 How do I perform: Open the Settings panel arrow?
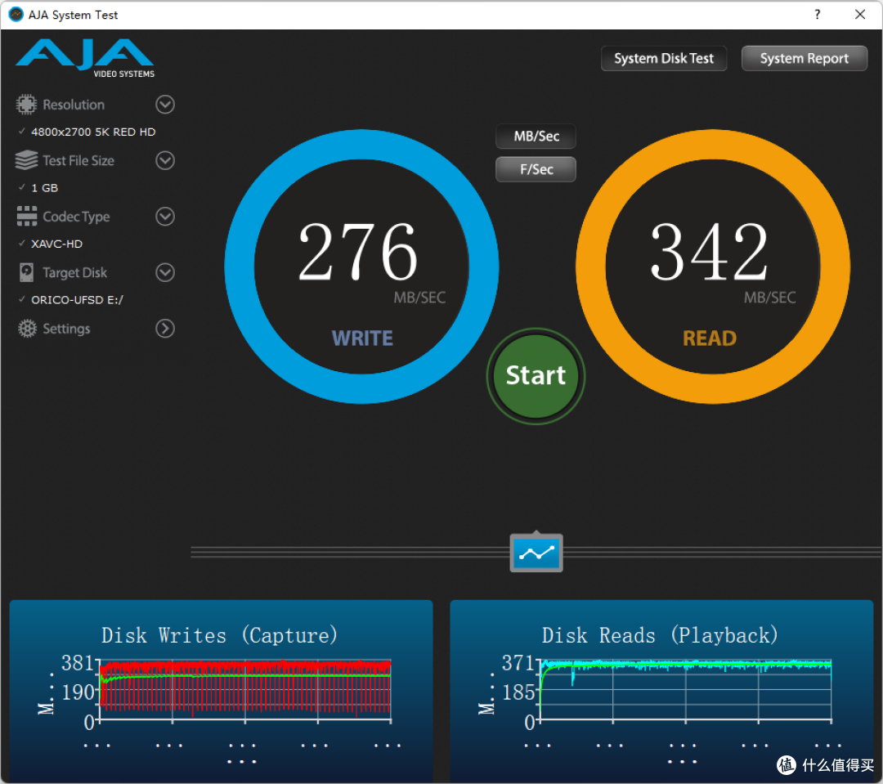click(x=165, y=329)
